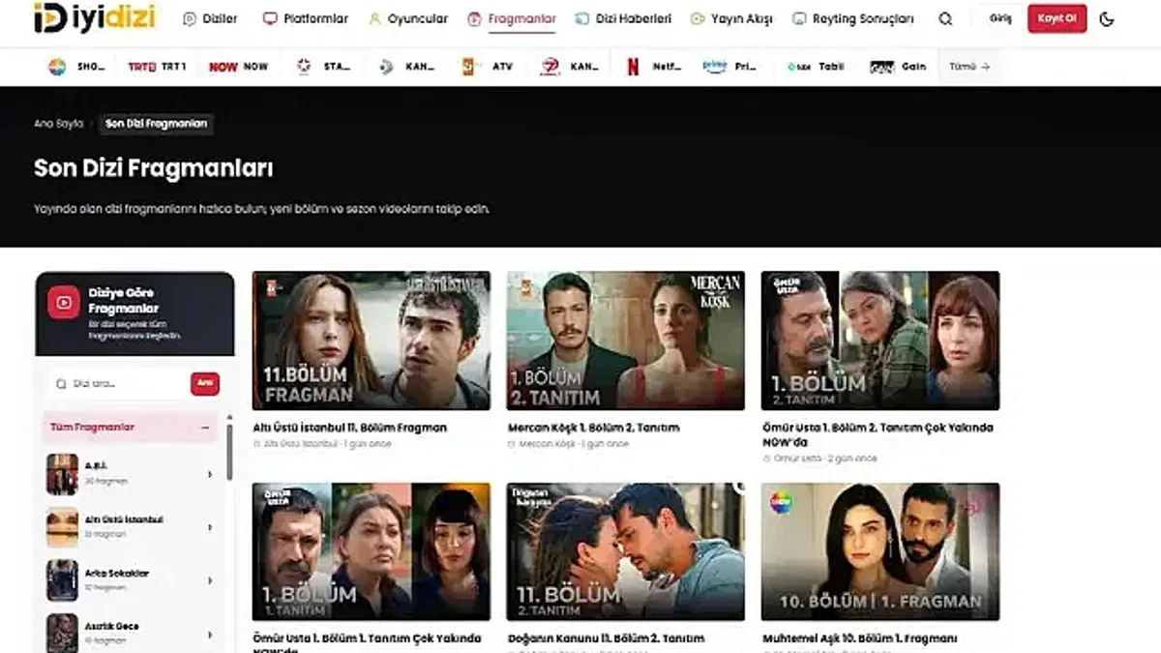Select the Tabii platform
1161x653 pixels.
click(x=816, y=67)
